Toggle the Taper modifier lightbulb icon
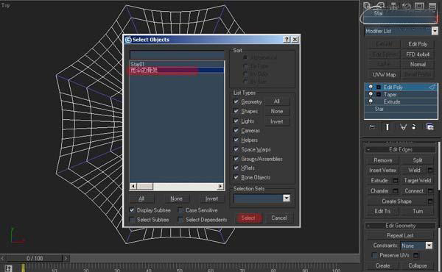This screenshot has width=442, height=272. point(371,94)
